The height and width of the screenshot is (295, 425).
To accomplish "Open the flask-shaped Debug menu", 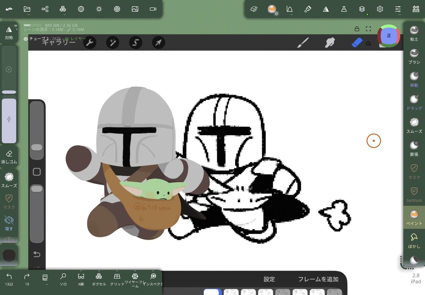I will (344, 9).
